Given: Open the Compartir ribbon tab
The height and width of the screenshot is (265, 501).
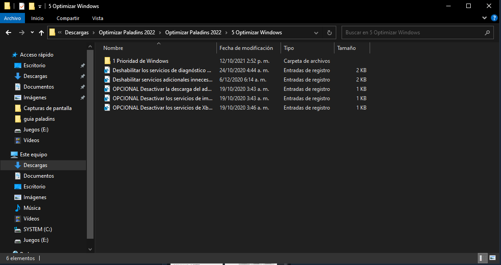Looking at the screenshot, I should (68, 18).
